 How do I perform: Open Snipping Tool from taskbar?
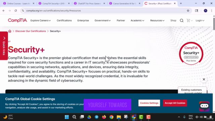coord(126,117)
